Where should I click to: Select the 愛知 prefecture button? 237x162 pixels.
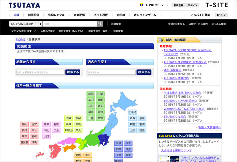[100, 112]
